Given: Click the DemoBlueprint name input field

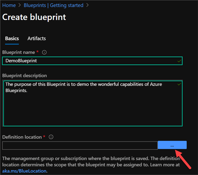Looking at the screenshot, I should 89,60.
